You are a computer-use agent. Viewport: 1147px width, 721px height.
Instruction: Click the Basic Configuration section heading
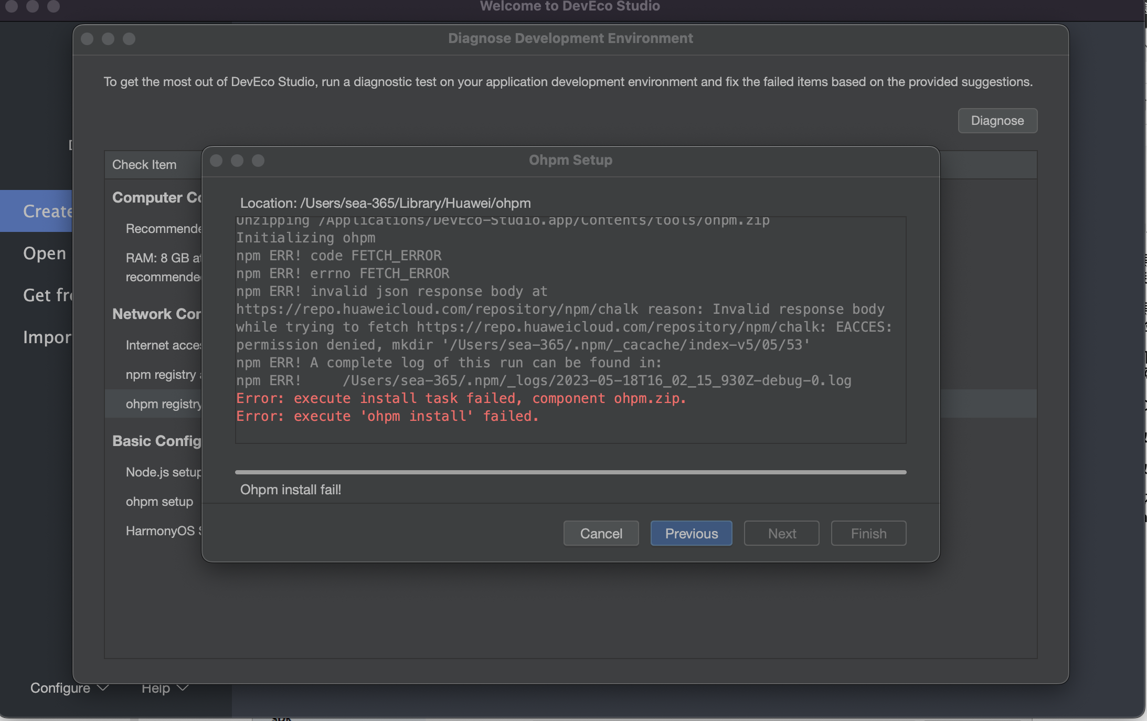157,441
